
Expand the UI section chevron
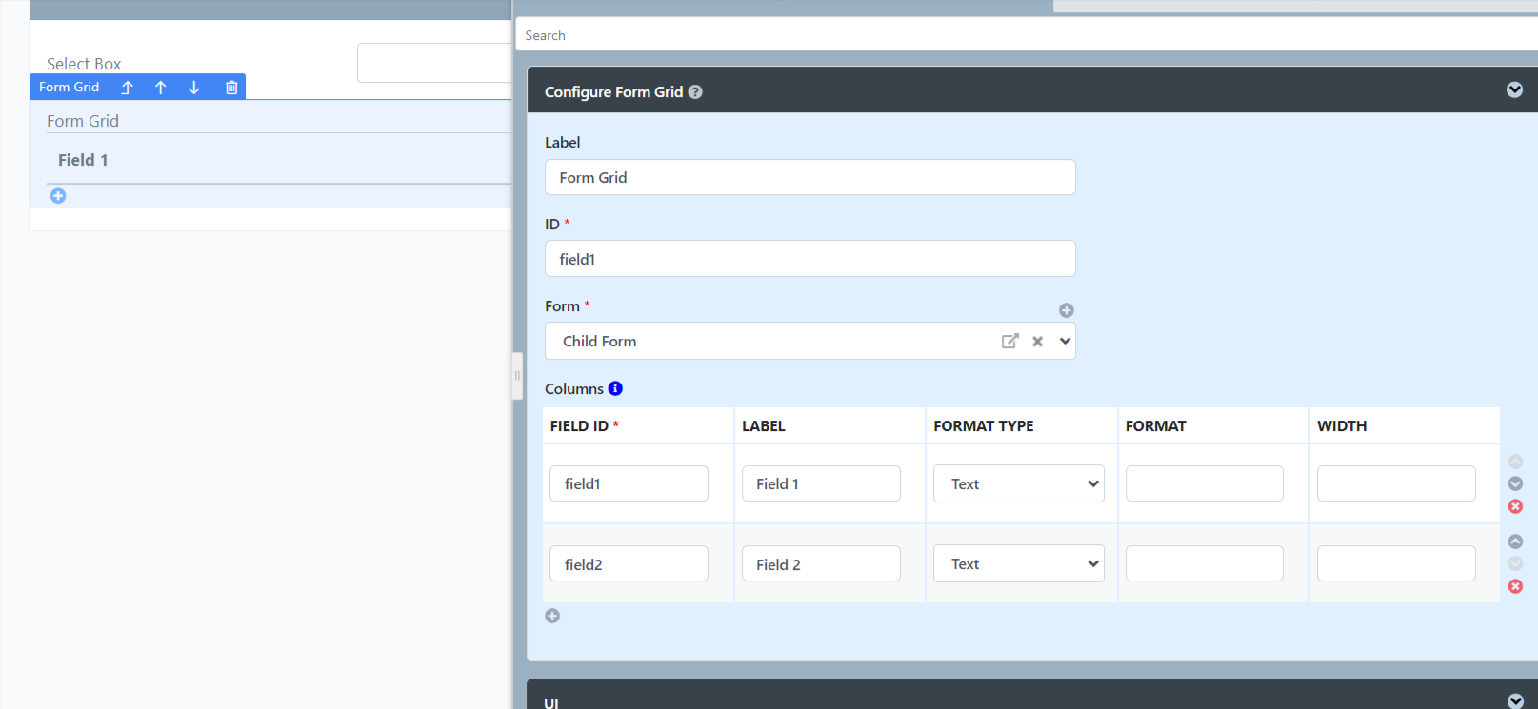point(1514,700)
